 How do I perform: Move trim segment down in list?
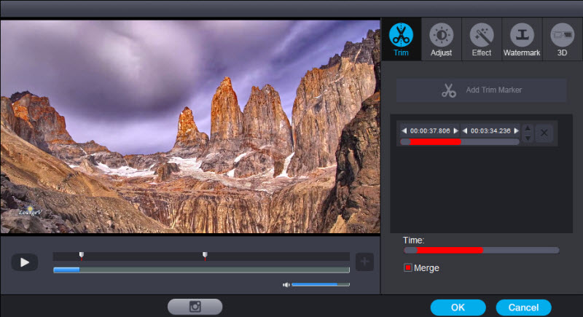pos(528,137)
